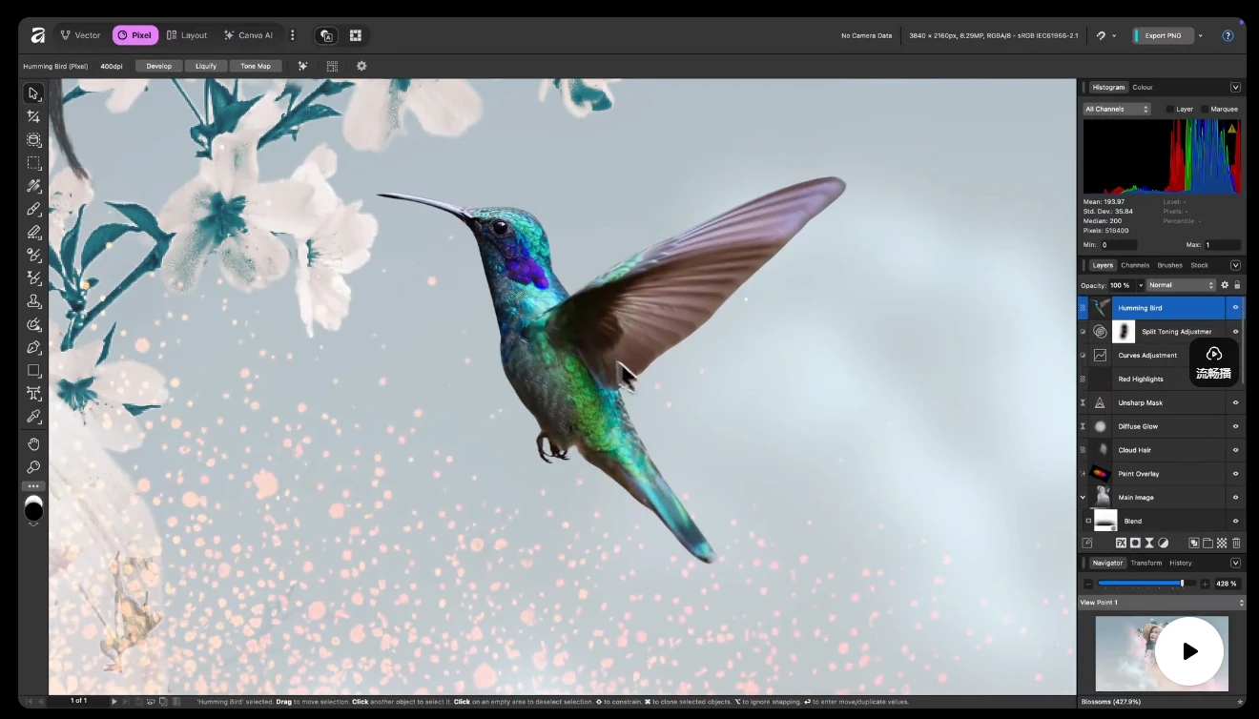1259x719 pixels.
Task: Delete layer with trash icon
Action: click(1236, 543)
